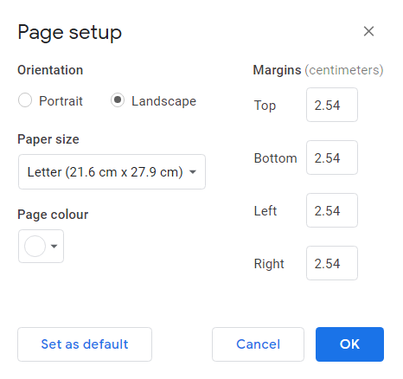This screenshot has height=379, width=403.
Task: Focus the Left margin input field
Action: [332, 210]
